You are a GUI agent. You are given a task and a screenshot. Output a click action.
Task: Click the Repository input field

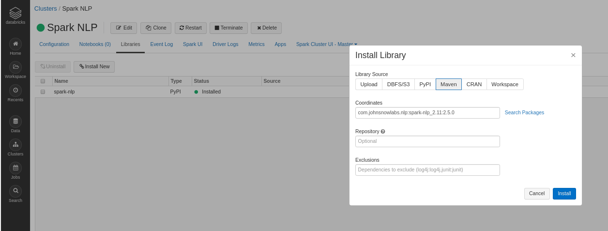[x=427, y=141]
